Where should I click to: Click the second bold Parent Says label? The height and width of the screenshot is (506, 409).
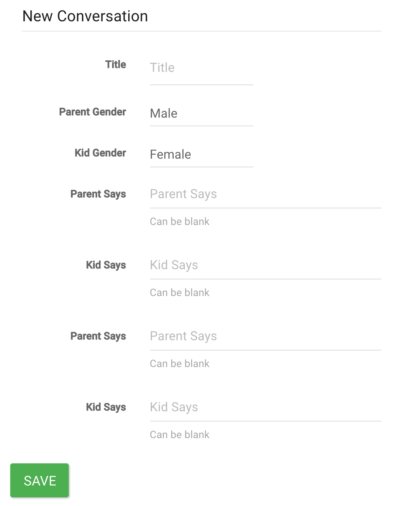click(98, 336)
